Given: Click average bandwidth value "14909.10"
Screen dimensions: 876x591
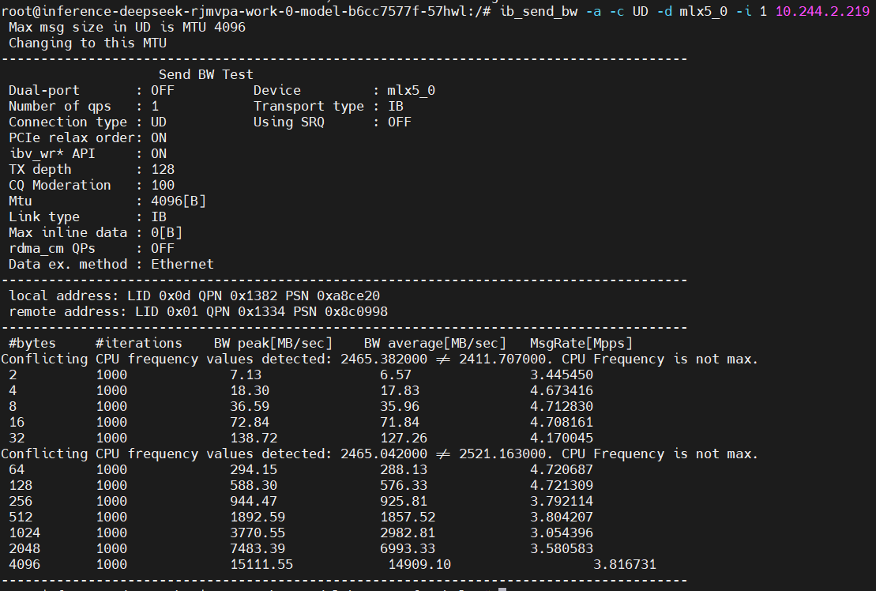Looking at the screenshot, I should click(x=419, y=564).
